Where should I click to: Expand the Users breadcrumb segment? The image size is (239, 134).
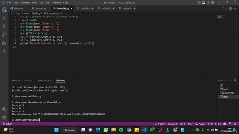click(x=19, y=13)
